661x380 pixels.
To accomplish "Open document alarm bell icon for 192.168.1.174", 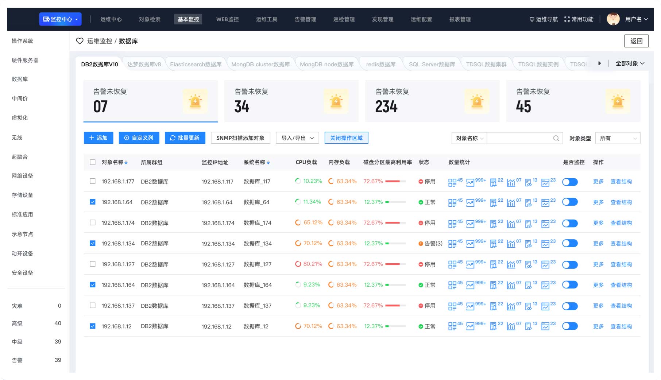I will click(x=493, y=223).
